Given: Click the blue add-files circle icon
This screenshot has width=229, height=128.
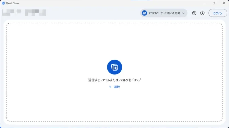Looking at the screenshot, I should (x=114, y=67).
